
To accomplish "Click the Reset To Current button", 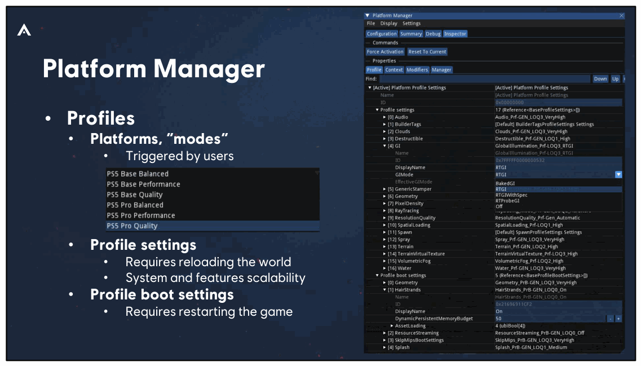I will coord(427,52).
